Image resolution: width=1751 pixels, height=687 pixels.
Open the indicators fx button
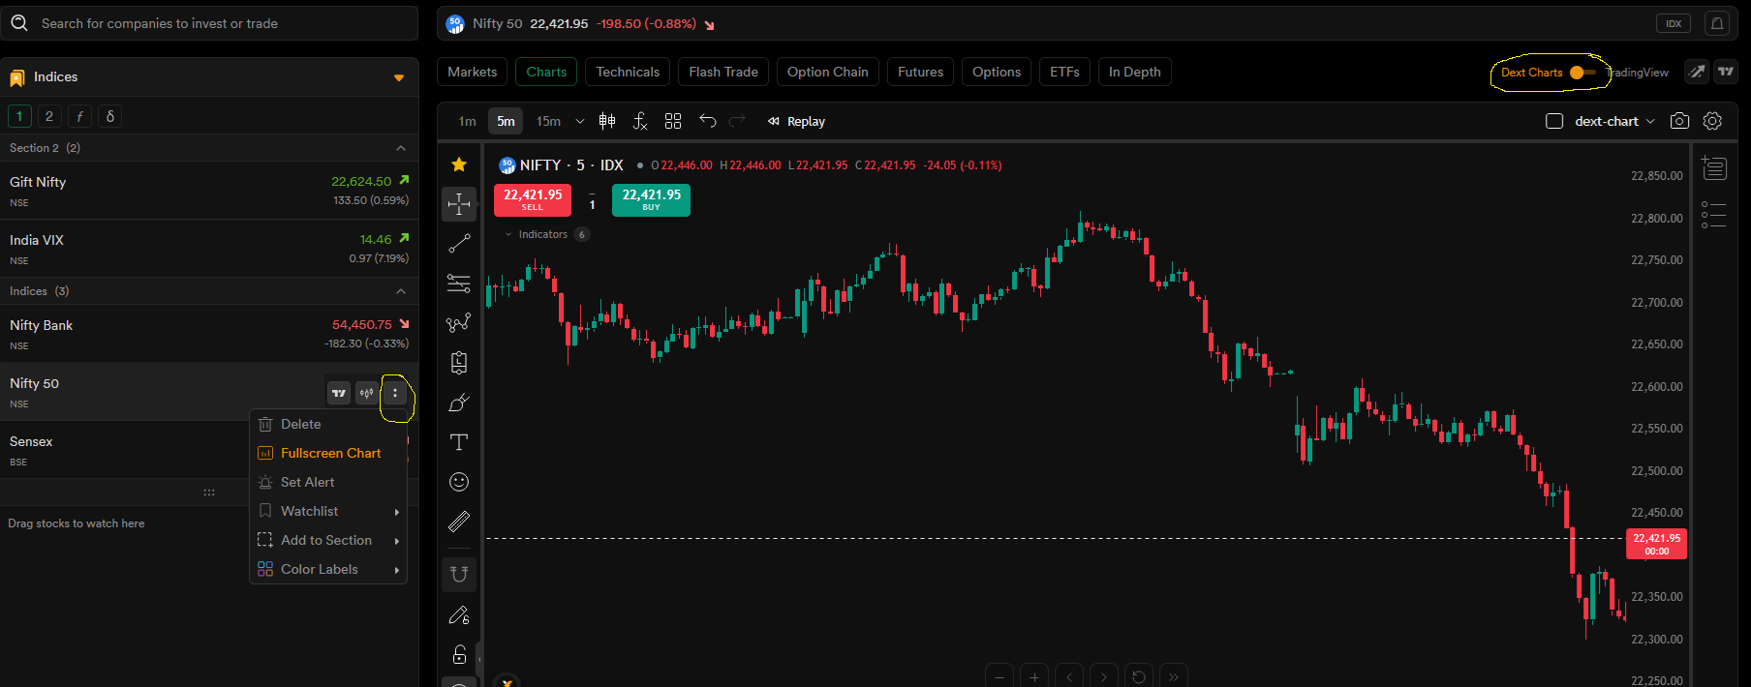[640, 121]
